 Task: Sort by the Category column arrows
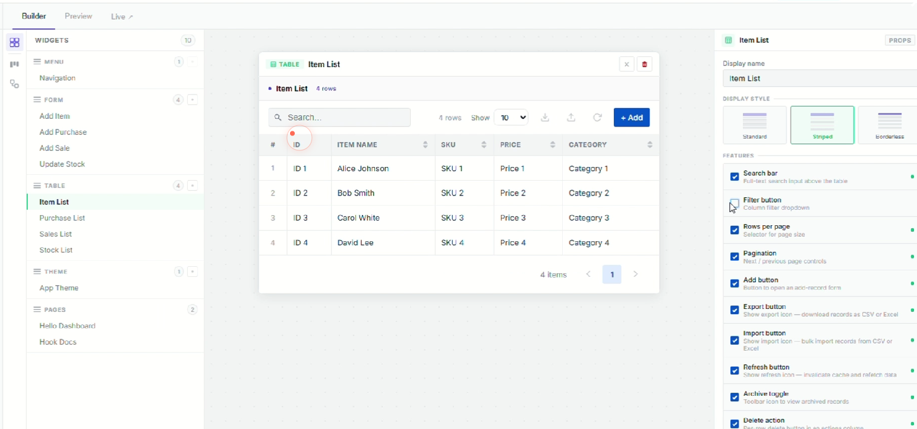pyautogui.click(x=650, y=145)
